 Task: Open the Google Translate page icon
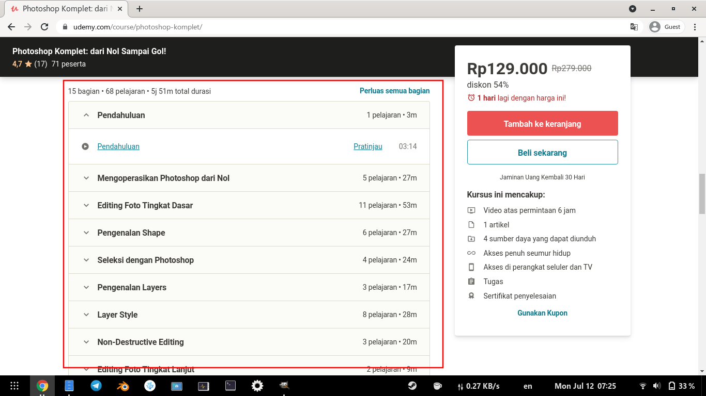coord(634,27)
